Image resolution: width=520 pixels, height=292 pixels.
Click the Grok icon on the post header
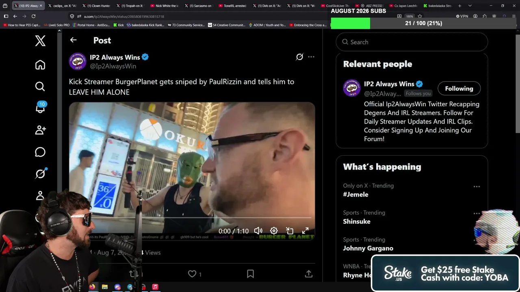coord(299,57)
